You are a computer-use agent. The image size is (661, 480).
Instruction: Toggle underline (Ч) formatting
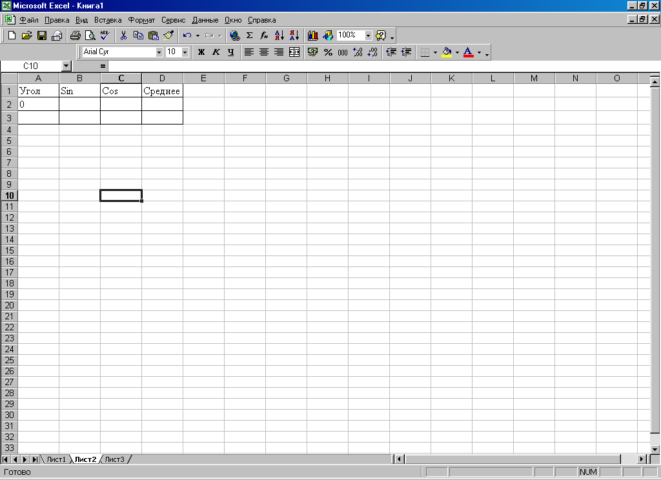(x=231, y=52)
